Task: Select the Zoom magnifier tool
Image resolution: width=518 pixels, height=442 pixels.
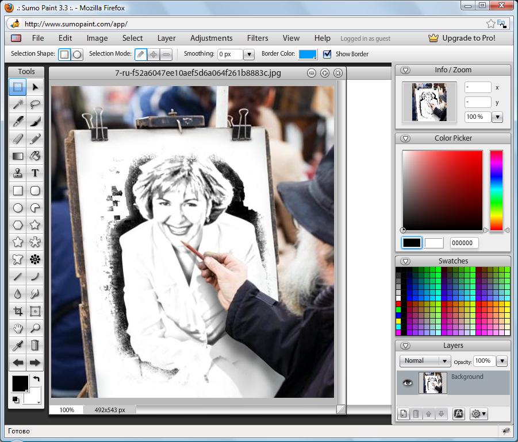Action: (x=34, y=328)
